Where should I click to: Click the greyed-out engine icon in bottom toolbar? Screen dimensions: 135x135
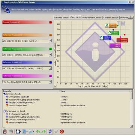[x=11, y=131]
